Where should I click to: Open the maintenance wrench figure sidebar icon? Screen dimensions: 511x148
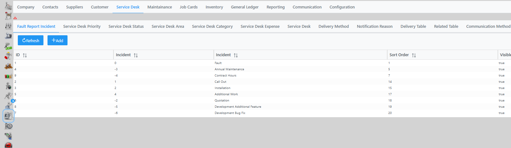[x=8, y=56]
